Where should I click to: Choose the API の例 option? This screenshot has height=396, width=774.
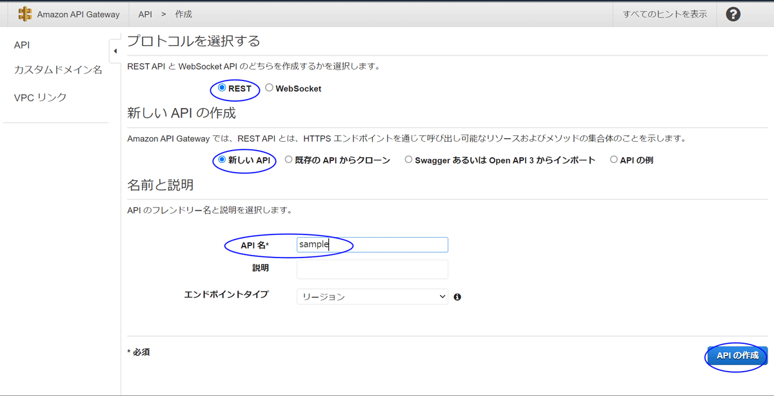[614, 160]
